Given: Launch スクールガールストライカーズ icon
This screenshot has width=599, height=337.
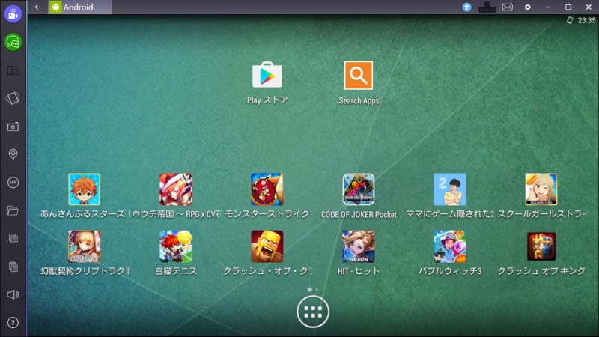Looking at the screenshot, I should click(x=541, y=189).
